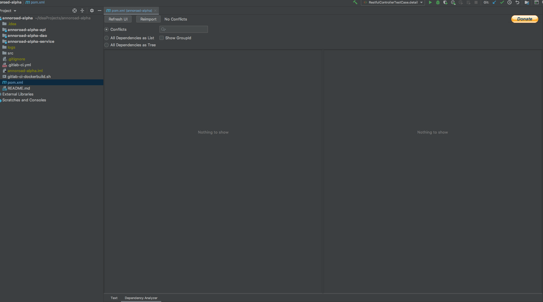Open the run configuration dropdown RestfulControllerTestCase.detail
The height and width of the screenshot is (302, 543).
click(x=393, y=2)
